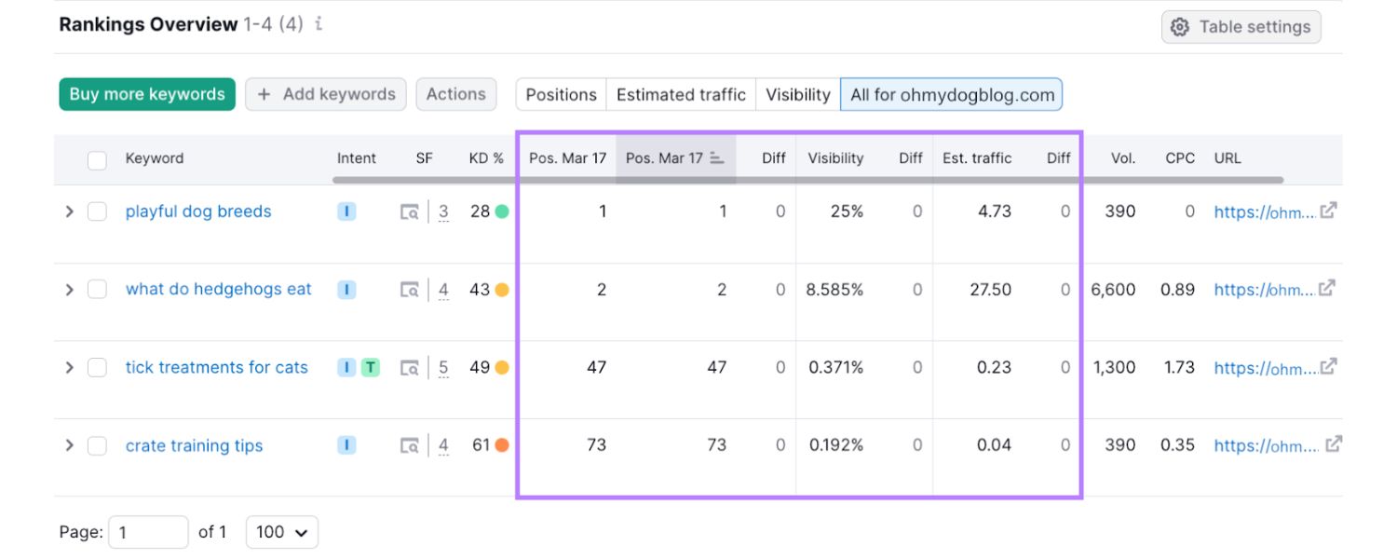Click the Buy more keywords button
The height and width of the screenshot is (559, 1397).
147,94
